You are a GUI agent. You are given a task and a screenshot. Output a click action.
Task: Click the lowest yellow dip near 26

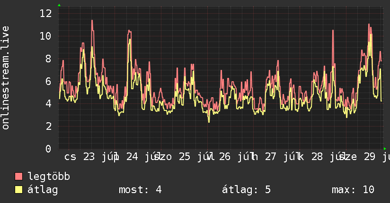(x=209, y=122)
